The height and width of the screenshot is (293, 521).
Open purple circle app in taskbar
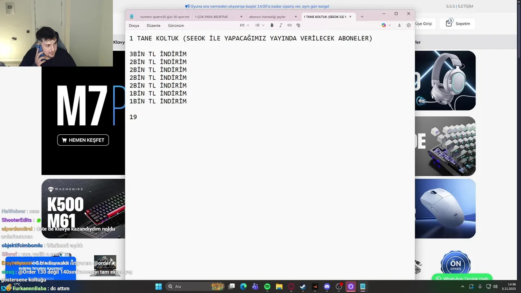pyautogui.click(x=350, y=286)
